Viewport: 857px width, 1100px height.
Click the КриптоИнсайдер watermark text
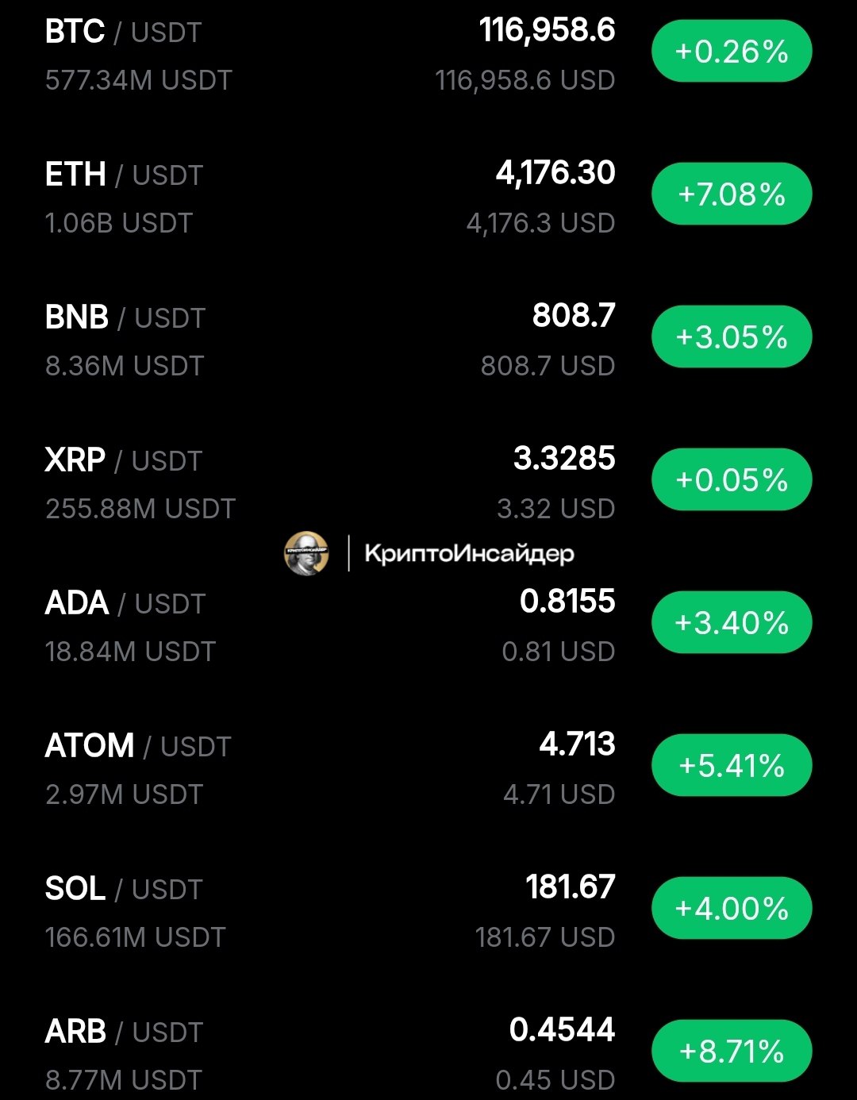click(469, 554)
